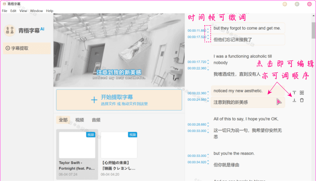Open the Help menu
The height and width of the screenshot is (181, 316).
tap(50, 11)
